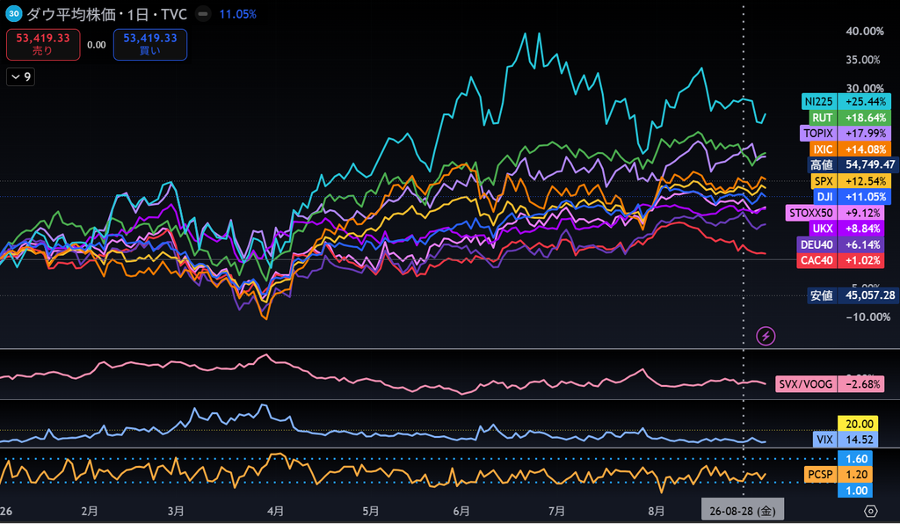Click the gray minus status icon beside TVC

203,14
